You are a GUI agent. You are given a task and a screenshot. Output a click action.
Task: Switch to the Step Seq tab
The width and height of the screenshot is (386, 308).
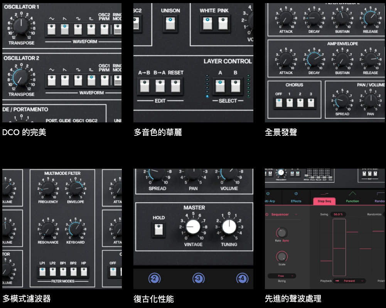click(x=324, y=201)
